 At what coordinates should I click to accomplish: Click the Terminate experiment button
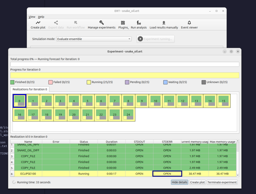[x=222, y=182]
